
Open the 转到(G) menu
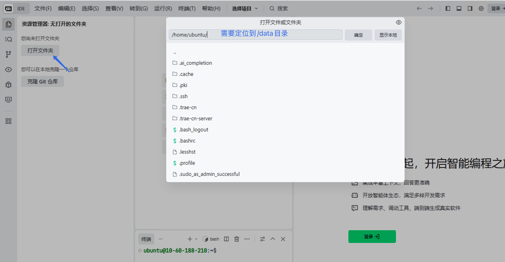click(139, 8)
